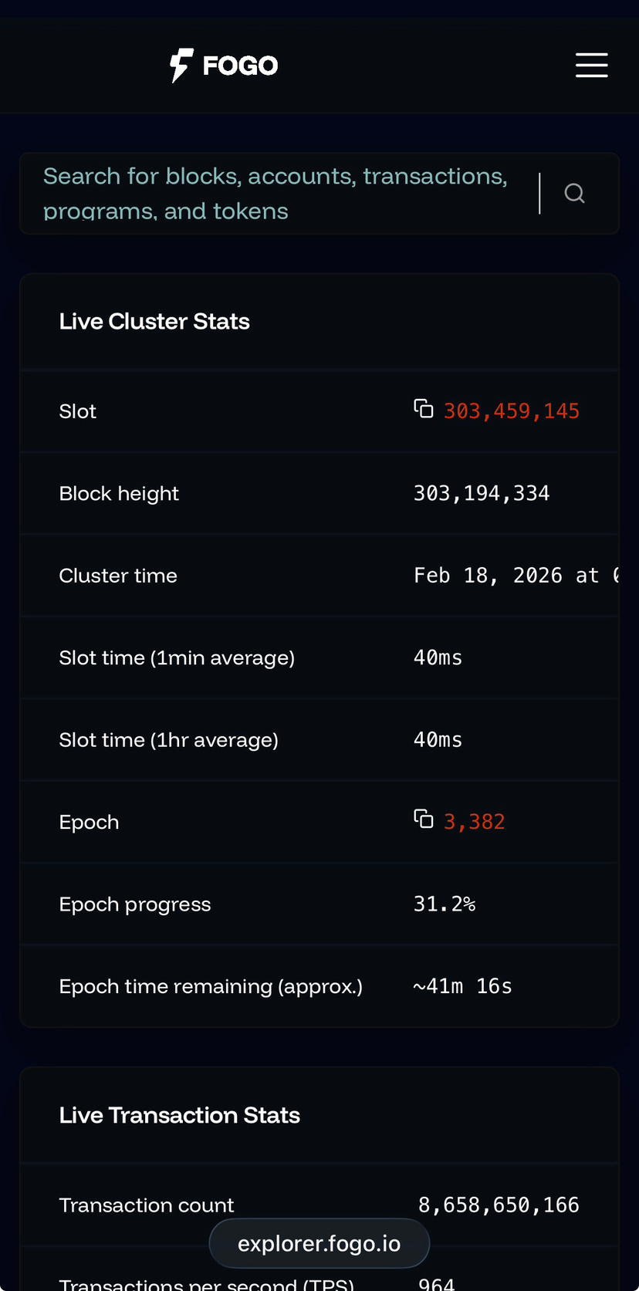The width and height of the screenshot is (639, 1291).
Task: Click the Live Cluster Stats heading
Action: click(154, 321)
